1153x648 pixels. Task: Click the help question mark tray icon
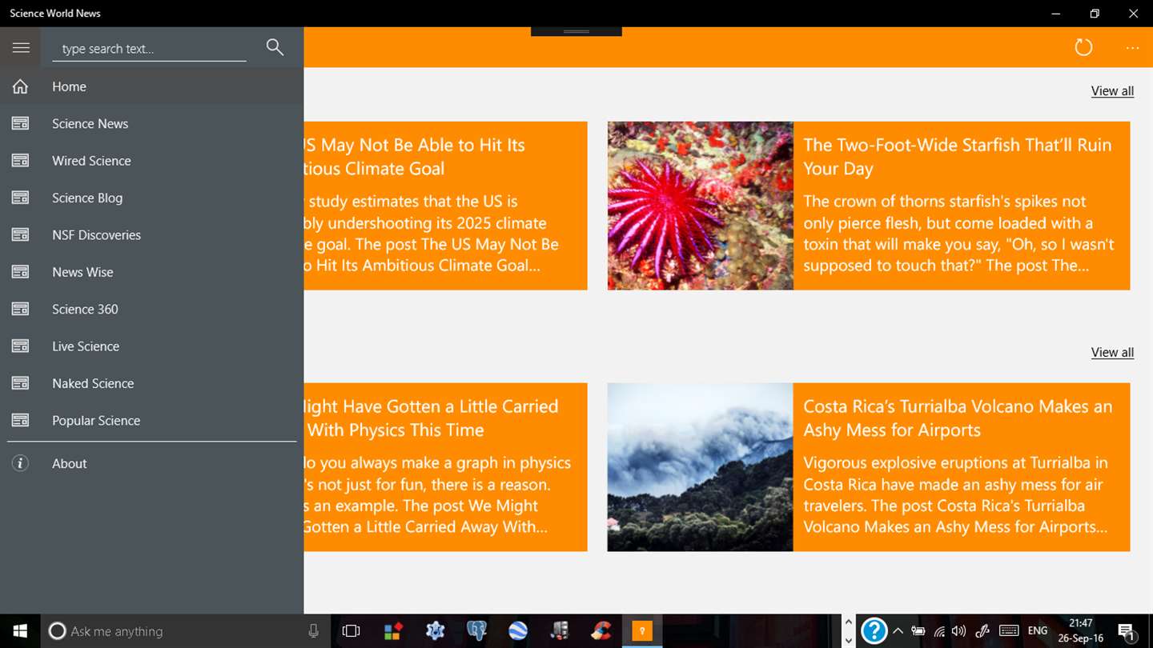point(874,631)
